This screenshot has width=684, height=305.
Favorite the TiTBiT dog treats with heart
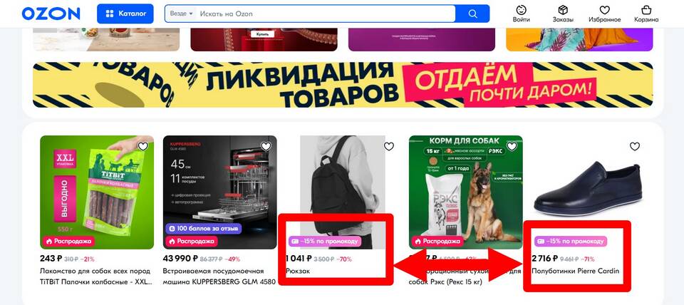pos(142,147)
